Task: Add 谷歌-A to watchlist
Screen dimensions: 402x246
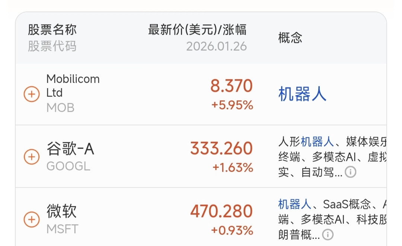Action: pyautogui.click(x=32, y=157)
